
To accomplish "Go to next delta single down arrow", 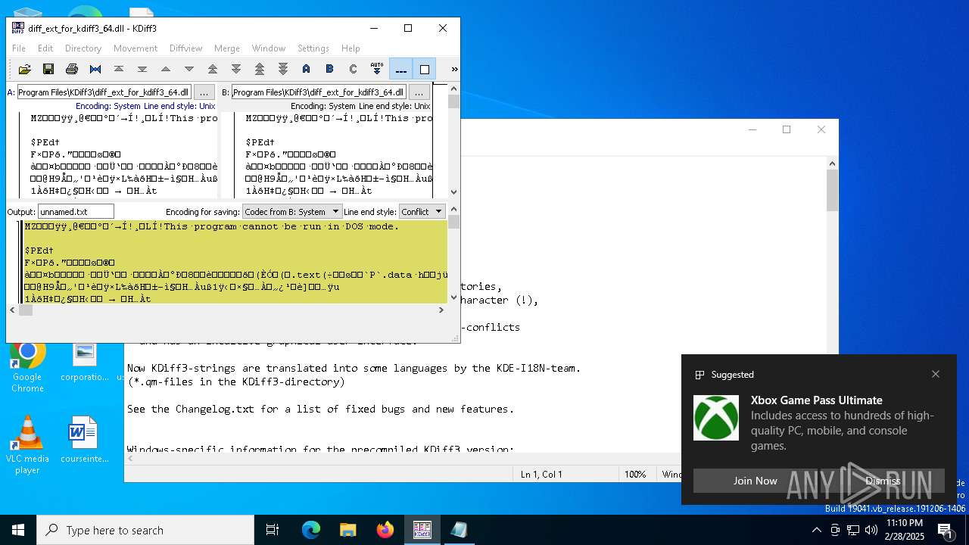I will point(189,69).
